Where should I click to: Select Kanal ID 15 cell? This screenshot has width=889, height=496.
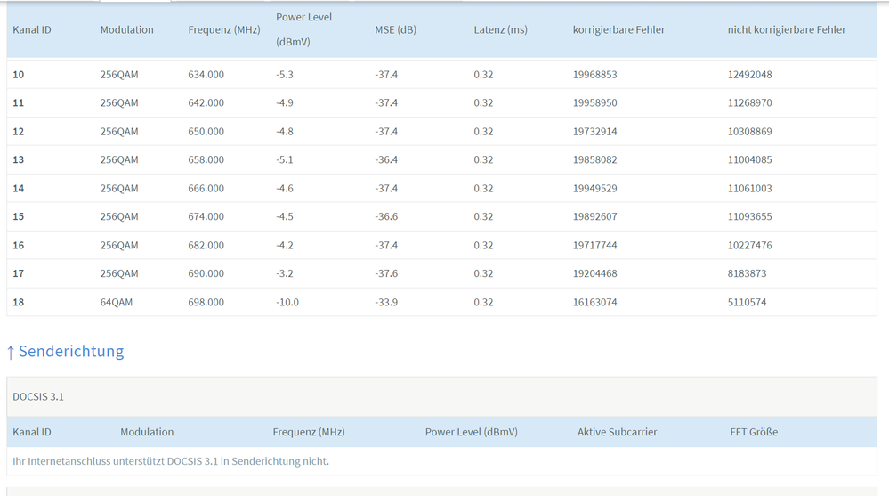[x=18, y=216]
